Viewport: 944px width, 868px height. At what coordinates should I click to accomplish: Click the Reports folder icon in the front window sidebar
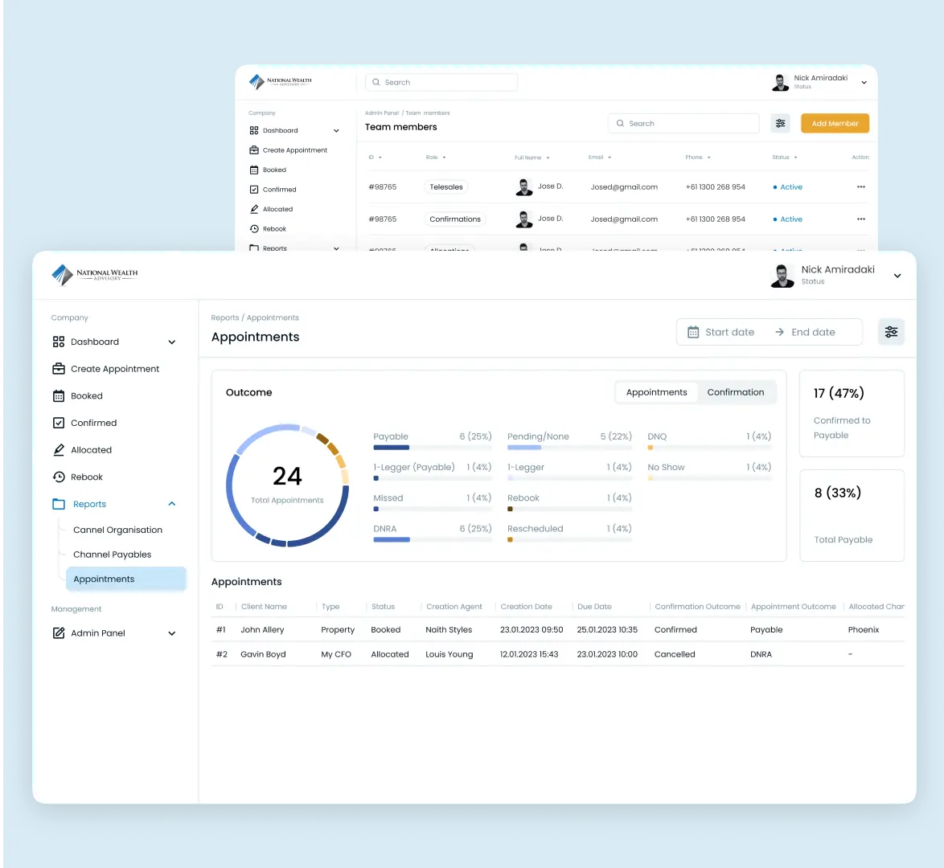pos(59,505)
